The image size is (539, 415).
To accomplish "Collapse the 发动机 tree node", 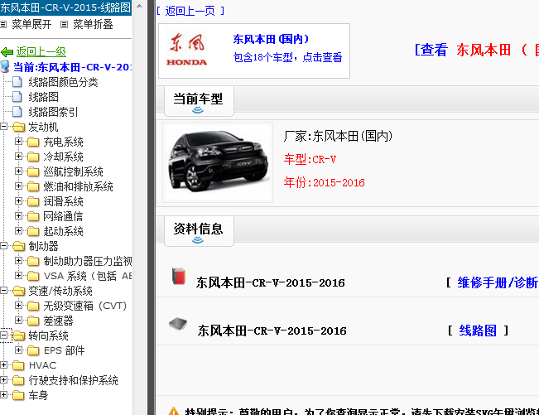I will point(4,127).
